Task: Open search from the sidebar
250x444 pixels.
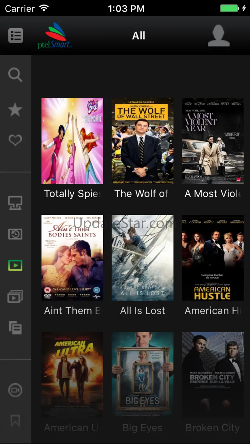Action: [15, 75]
